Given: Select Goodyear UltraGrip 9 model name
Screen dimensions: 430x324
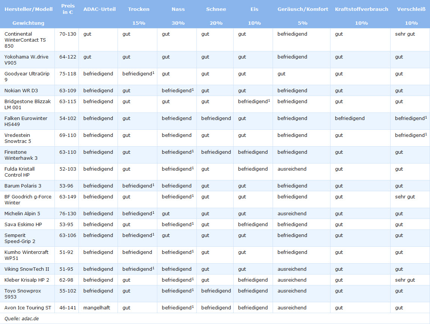Looking at the screenshot, I should click(27, 76).
